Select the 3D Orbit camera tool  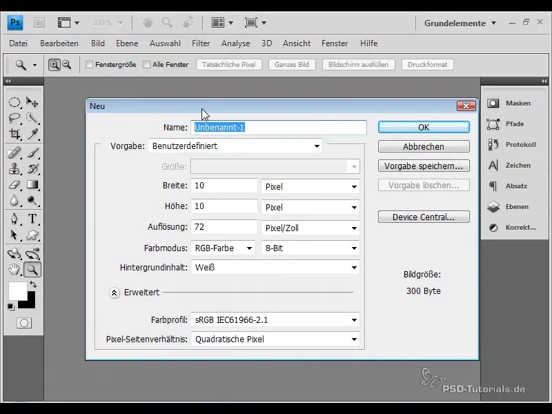click(32, 253)
